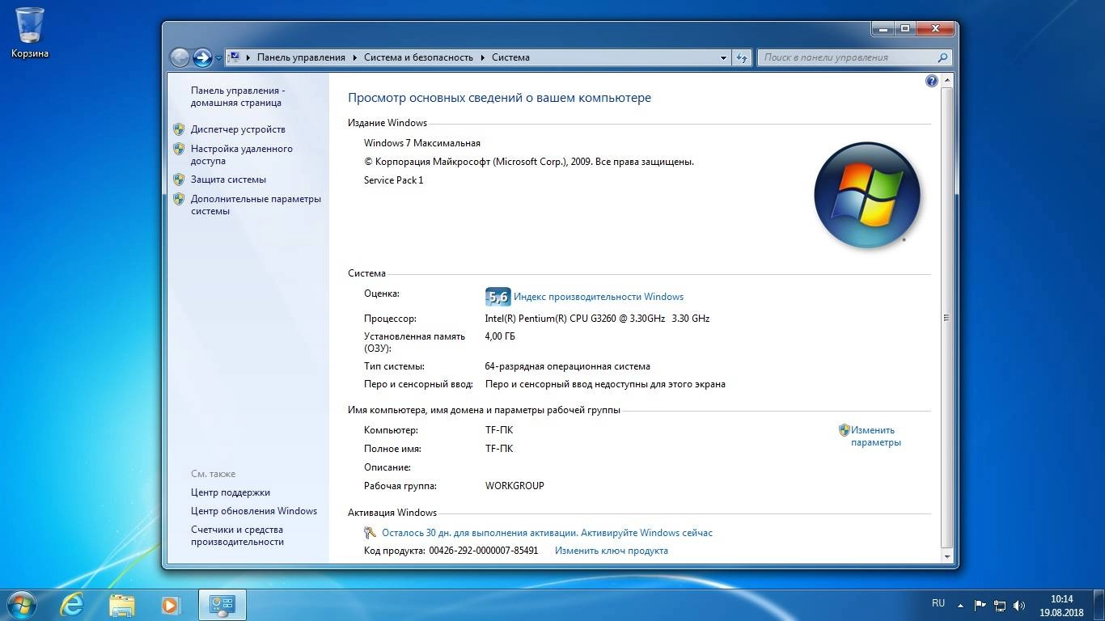
Task: Click 'Изменить ключ продукта' link
Action: pos(612,551)
